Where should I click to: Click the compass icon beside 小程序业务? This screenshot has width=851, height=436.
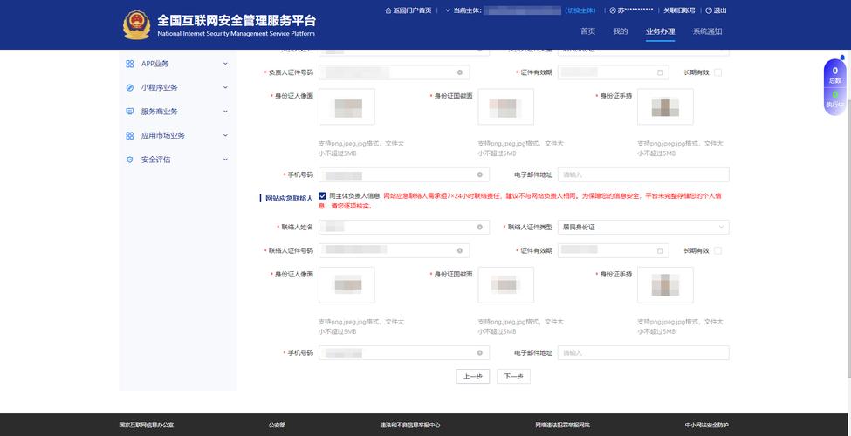pyautogui.click(x=130, y=87)
